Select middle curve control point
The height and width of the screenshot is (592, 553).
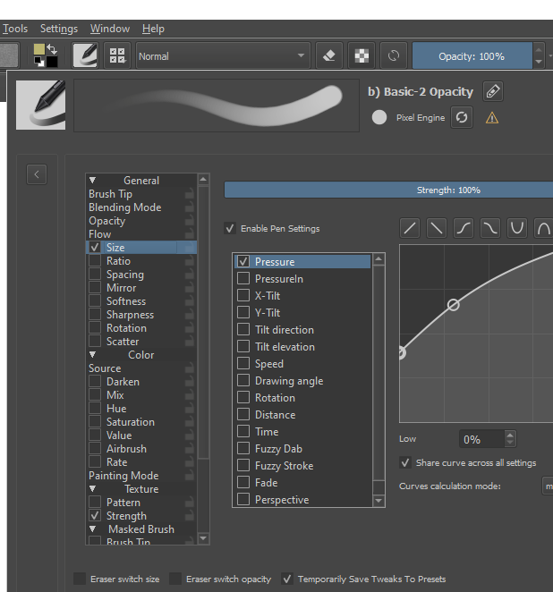tap(454, 305)
